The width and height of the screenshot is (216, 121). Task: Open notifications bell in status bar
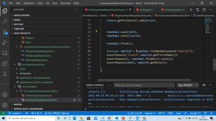(211, 113)
